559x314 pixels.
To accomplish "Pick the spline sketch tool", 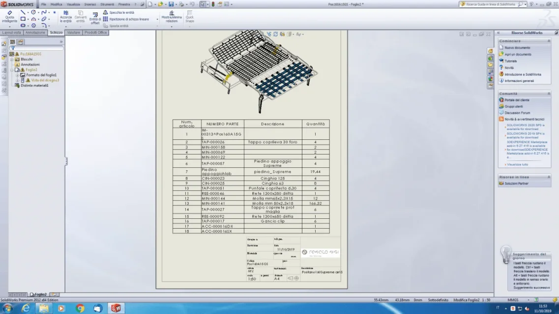I will pyautogui.click(x=44, y=12).
